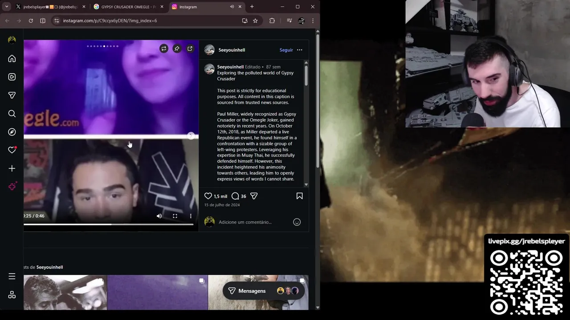Open the purple post thumbnail
The width and height of the screenshot is (570, 320).
[157, 292]
